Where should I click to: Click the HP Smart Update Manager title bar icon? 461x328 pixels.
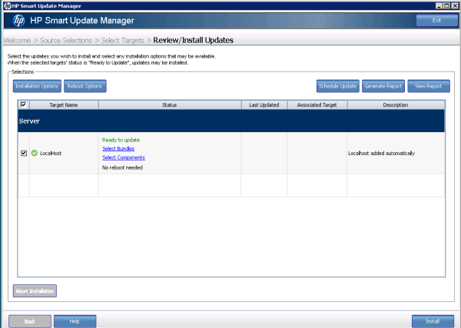[5, 5]
